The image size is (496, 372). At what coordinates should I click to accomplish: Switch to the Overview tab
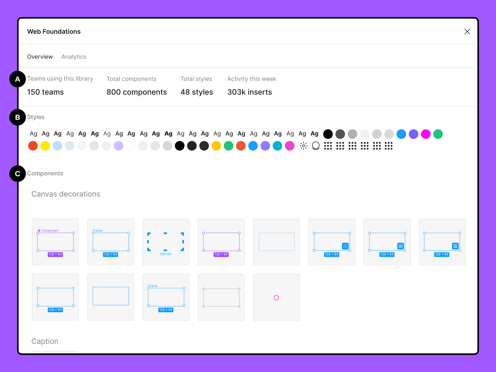pyautogui.click(x=40, y=57)
